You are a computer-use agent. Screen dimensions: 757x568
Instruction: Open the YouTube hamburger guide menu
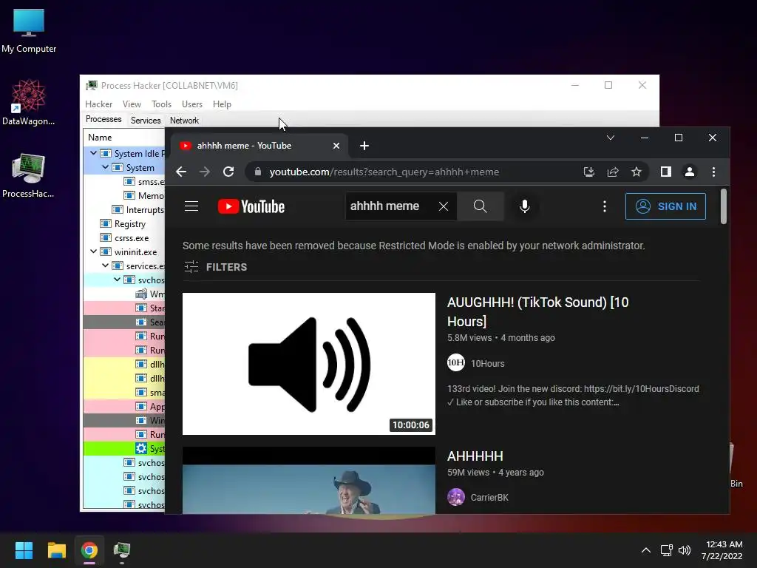191,206
